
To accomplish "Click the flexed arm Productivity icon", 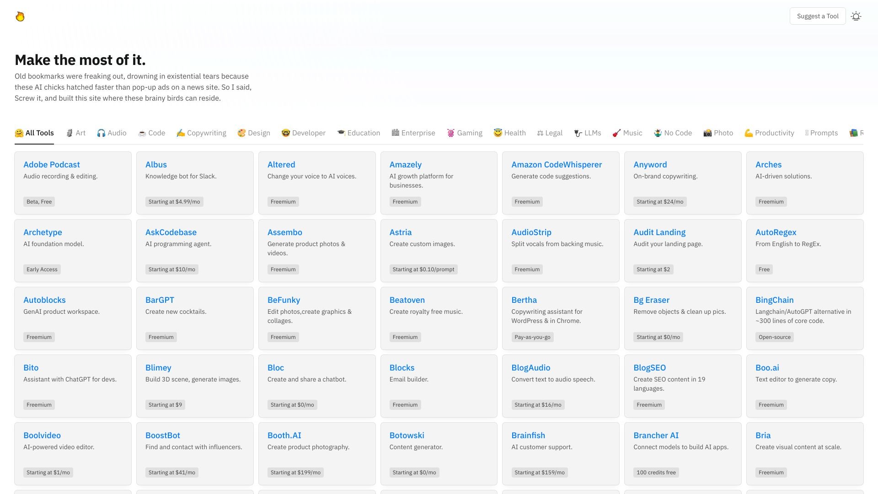I will (748, 133).
